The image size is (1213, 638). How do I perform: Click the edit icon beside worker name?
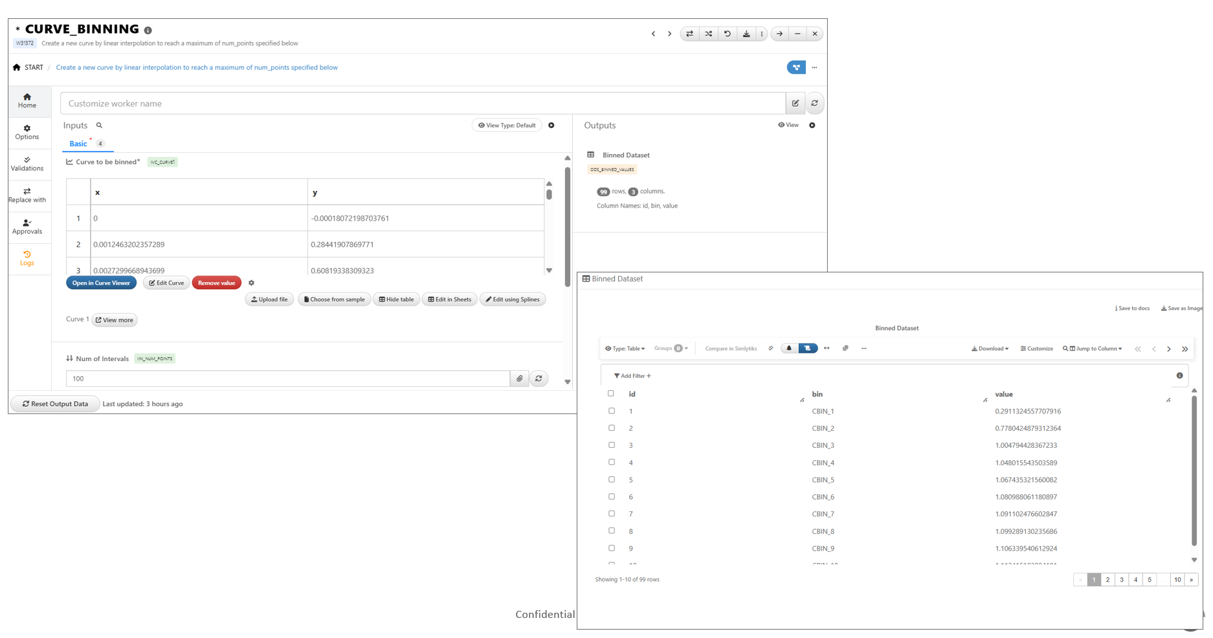tap(796, 104)
